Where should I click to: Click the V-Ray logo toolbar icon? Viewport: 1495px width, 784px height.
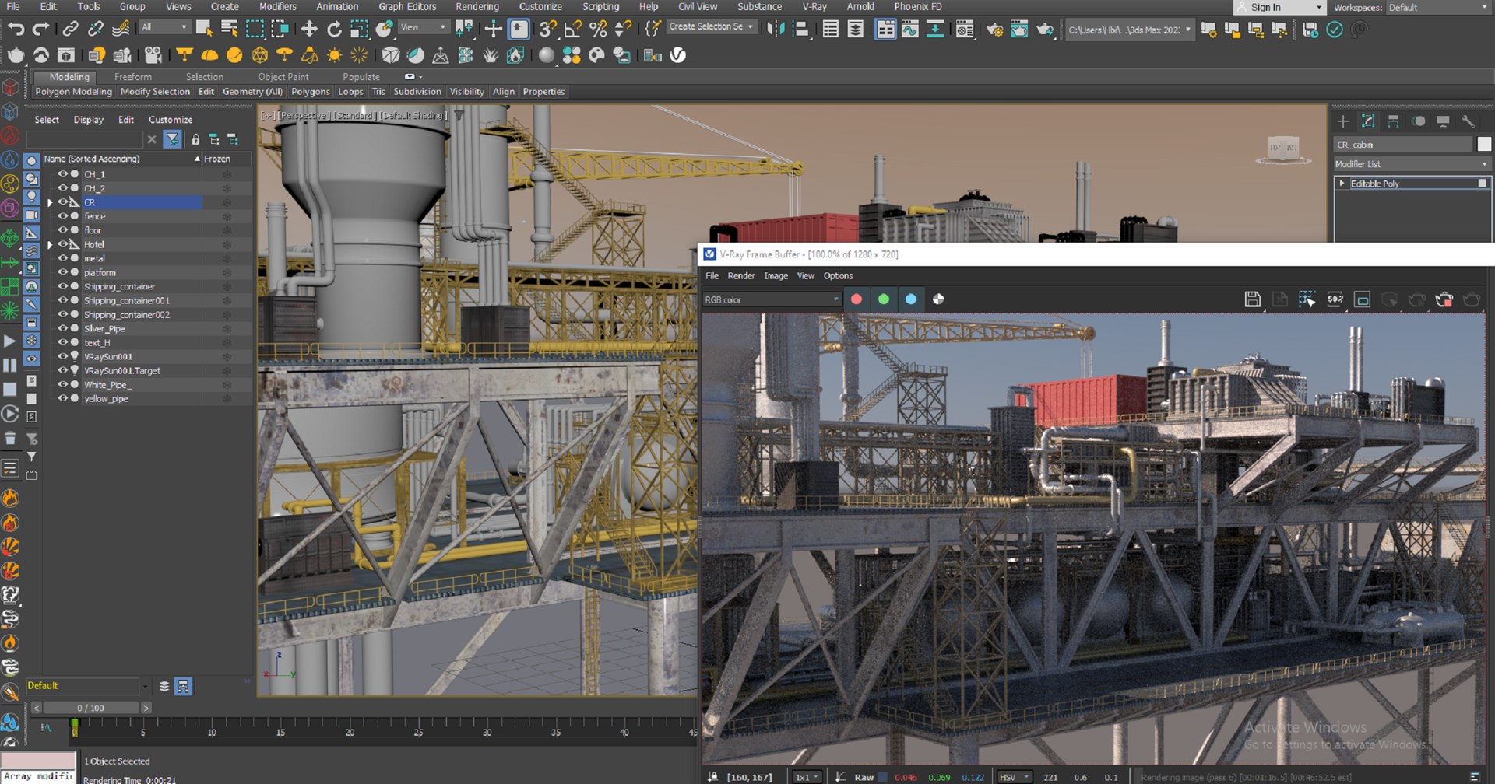click(678, 55)
